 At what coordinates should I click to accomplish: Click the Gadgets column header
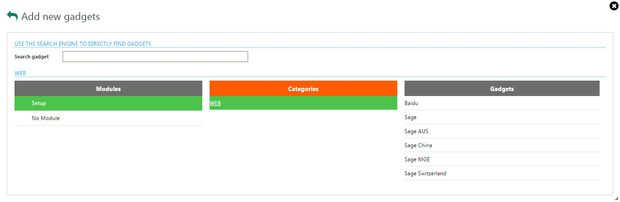pyautogui.click(x=502, y=89)
